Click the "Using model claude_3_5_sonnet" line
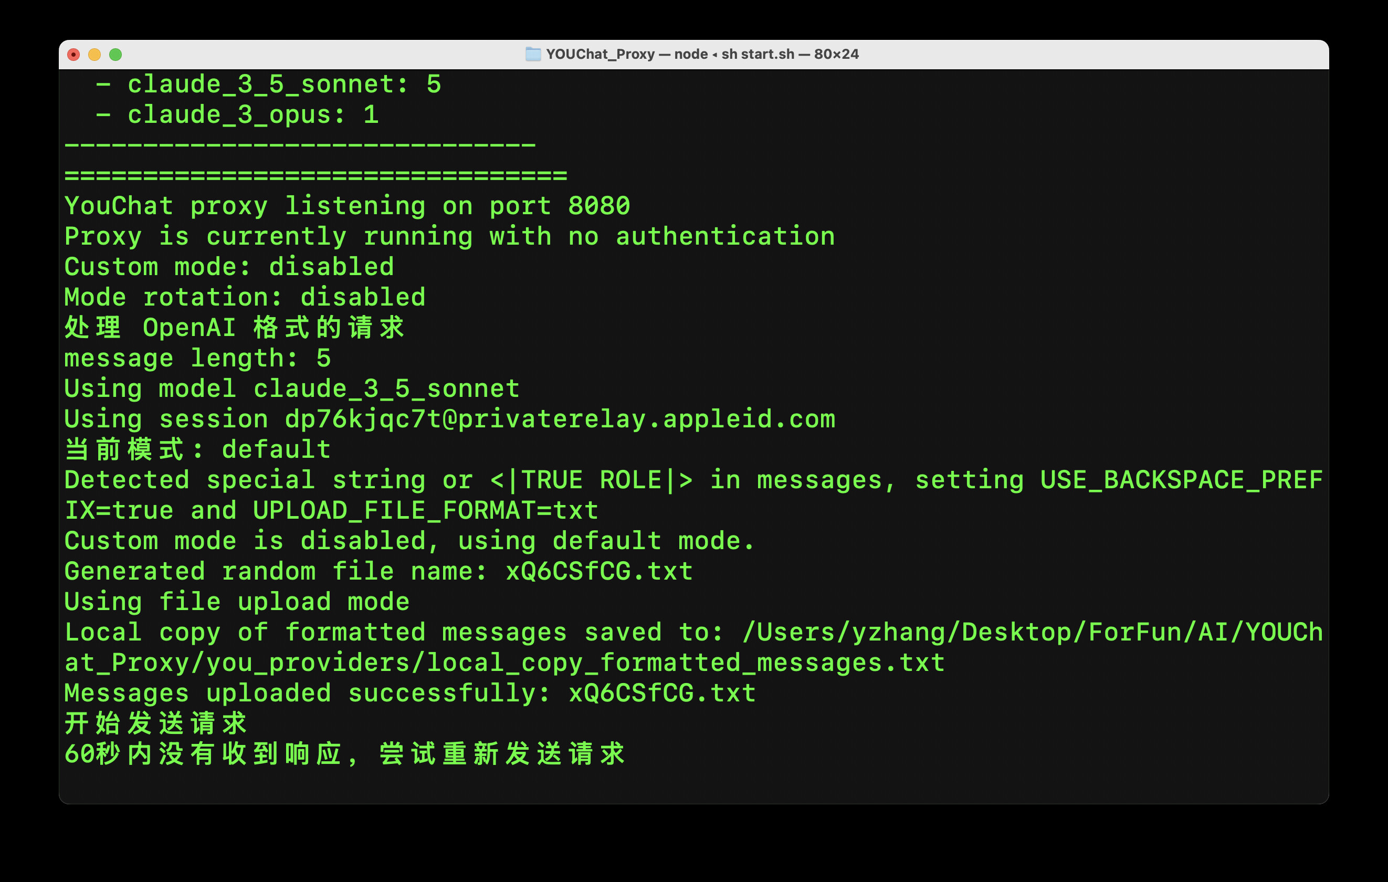Screen dimensions: 1388x882 click(292, 389)
